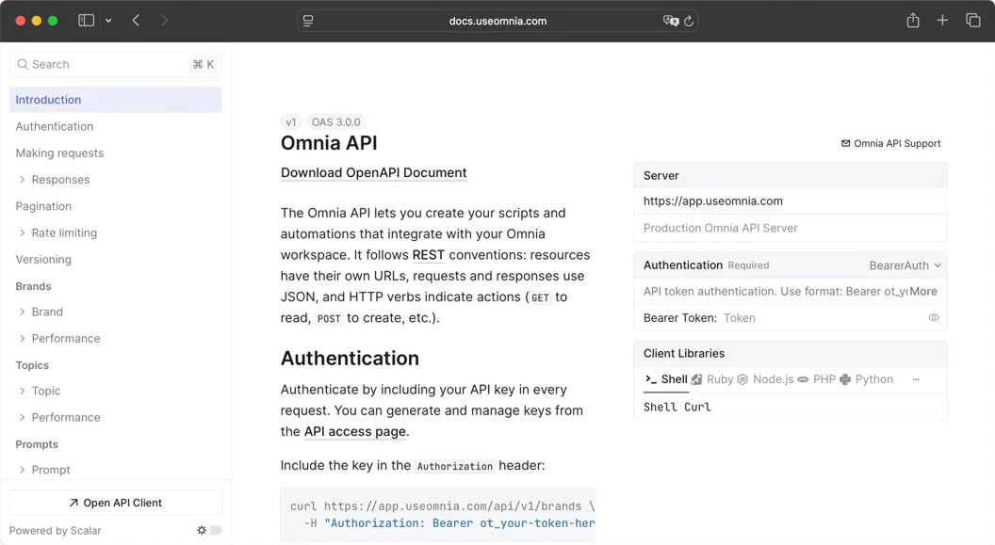
Task: Open Making requests in the sidebar
Action: 59,152
